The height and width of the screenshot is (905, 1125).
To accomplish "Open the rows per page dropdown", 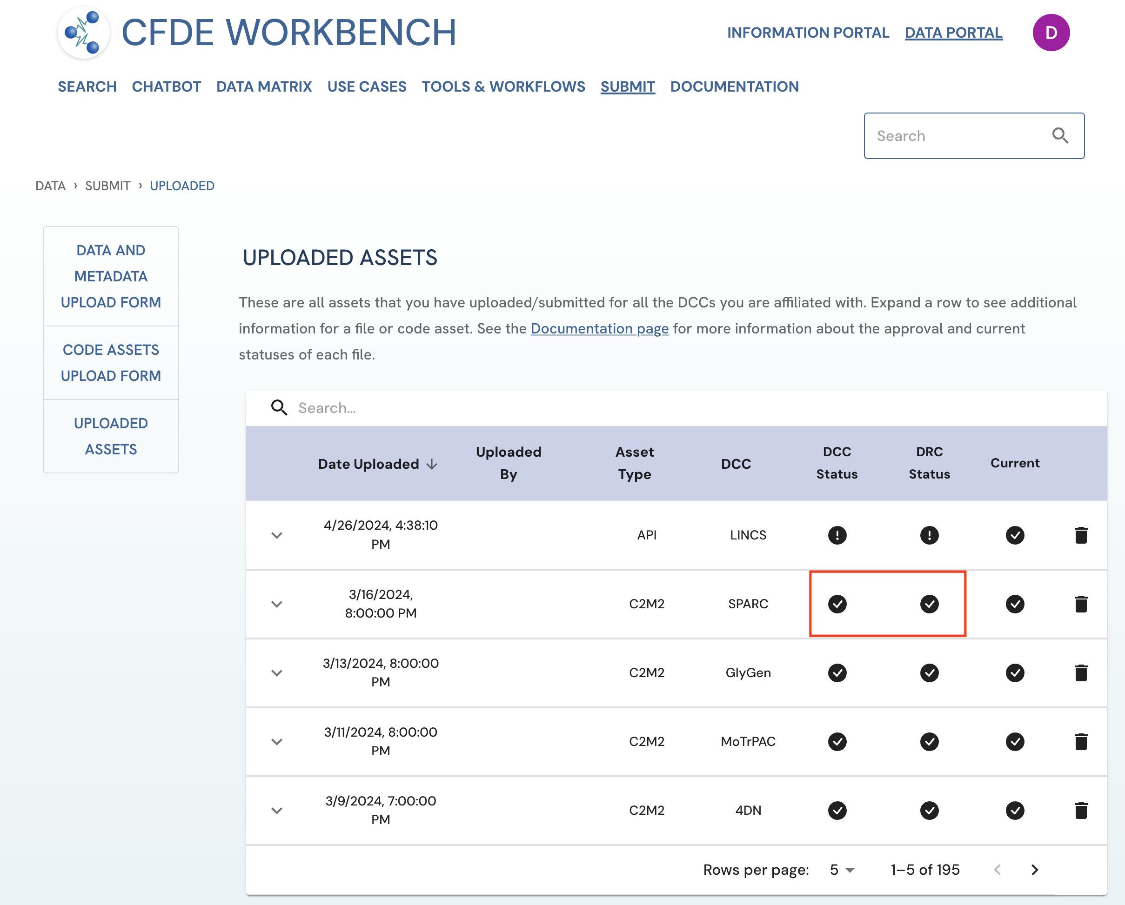I will [x=842, y=870].
